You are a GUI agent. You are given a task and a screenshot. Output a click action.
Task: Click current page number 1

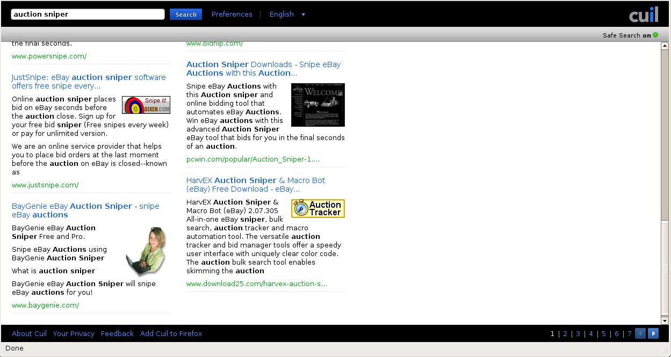point(552,333)
